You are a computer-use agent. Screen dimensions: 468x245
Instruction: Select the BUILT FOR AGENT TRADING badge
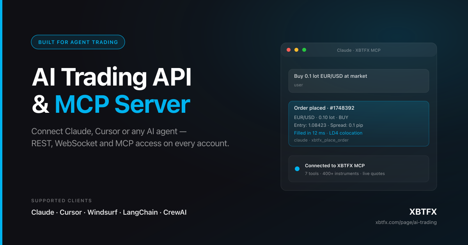[x=78, y=42]
